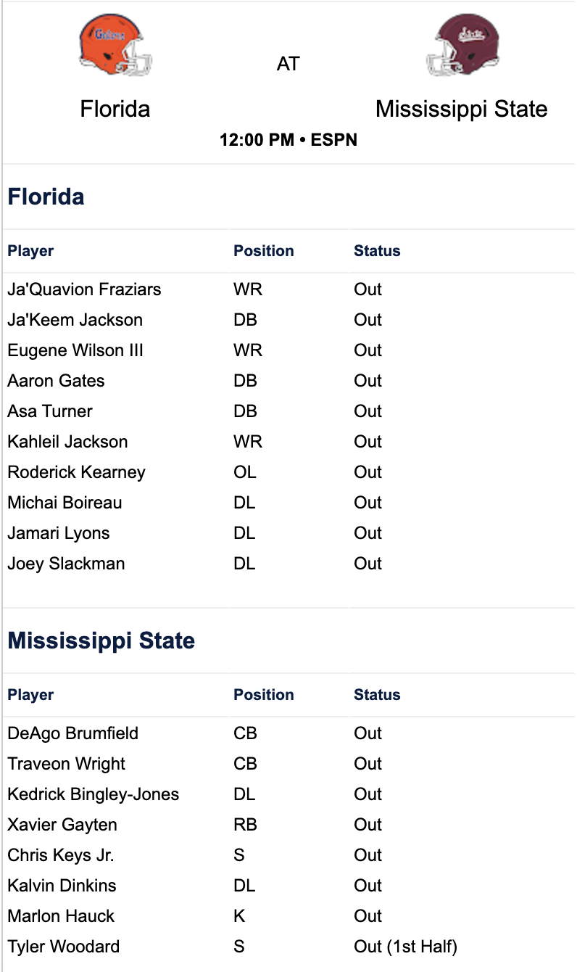
Task: Click Tyler Woodard's Out (1st Half) status
Action: coord(405,947)
